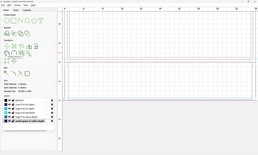Activate the Text creation tool
258x155 pixels.
click(41, 21)
